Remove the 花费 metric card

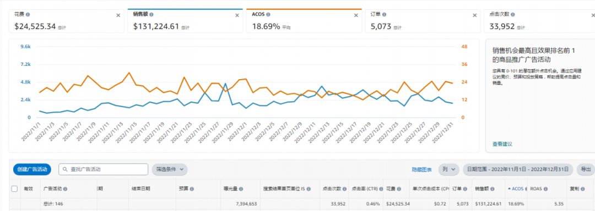pyautogui.click(x=118, y=15)
